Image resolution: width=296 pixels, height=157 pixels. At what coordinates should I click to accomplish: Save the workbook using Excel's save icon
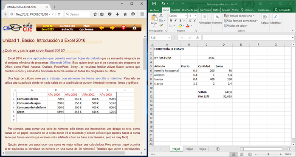[x=154, y=3]
